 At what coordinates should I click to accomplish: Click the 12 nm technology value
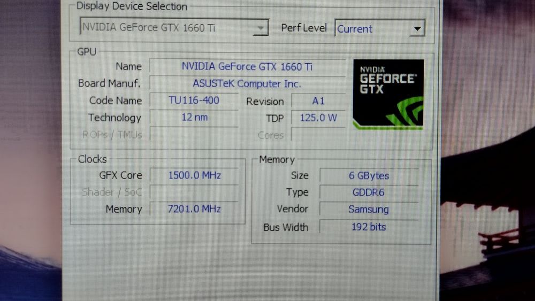pos(194,117)
